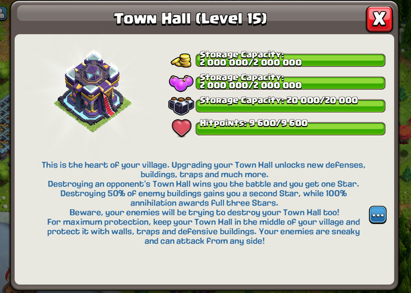Click the pink elixir storage icon

click(181, 83)
